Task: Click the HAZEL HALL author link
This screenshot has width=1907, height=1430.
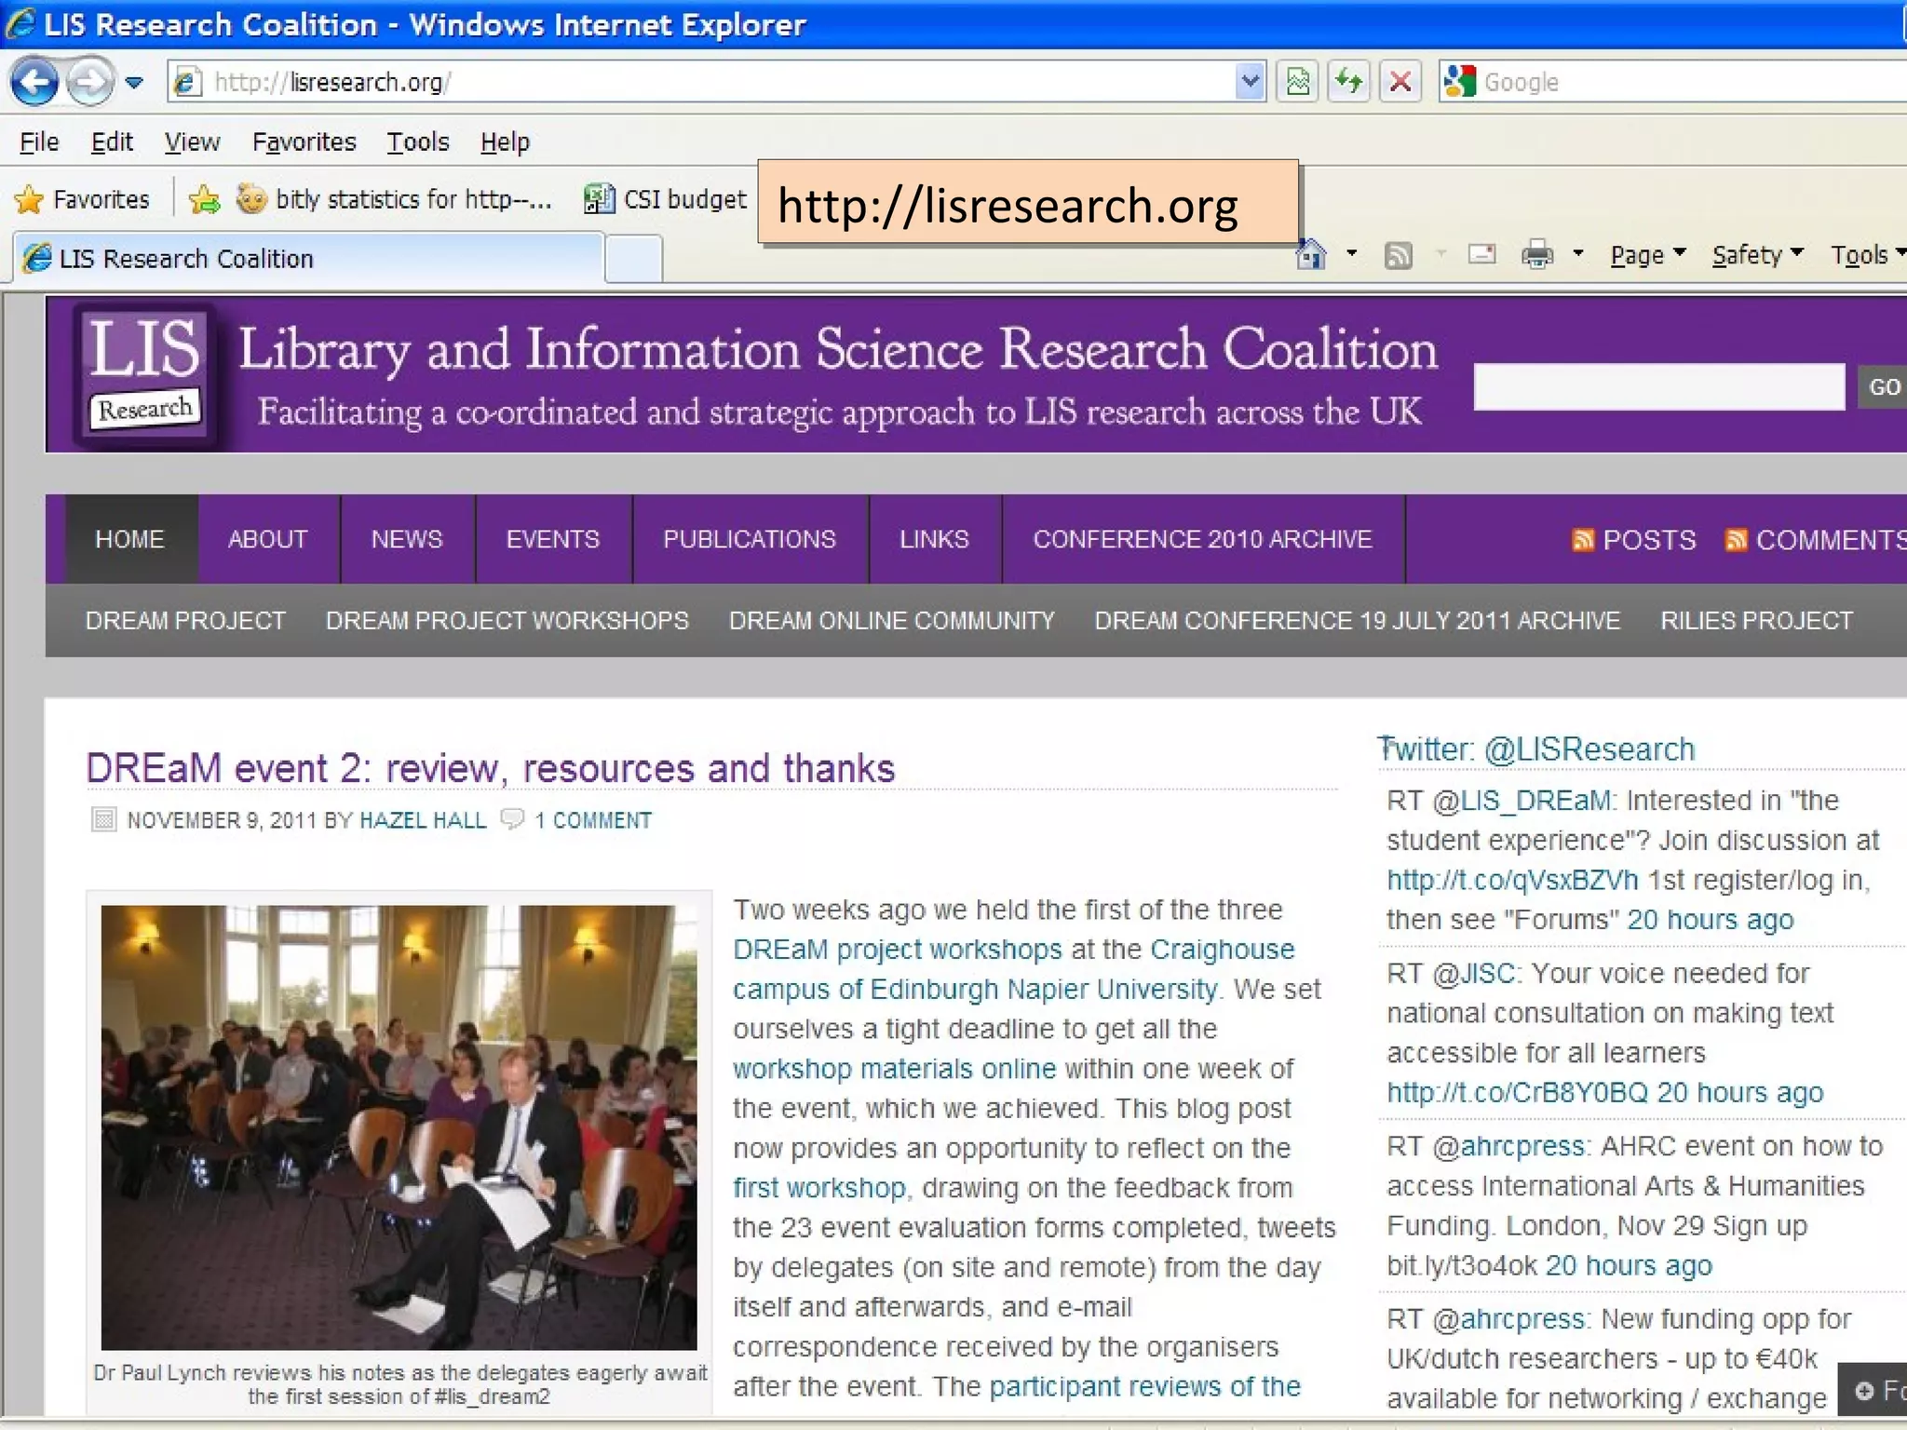Action: 423,820
